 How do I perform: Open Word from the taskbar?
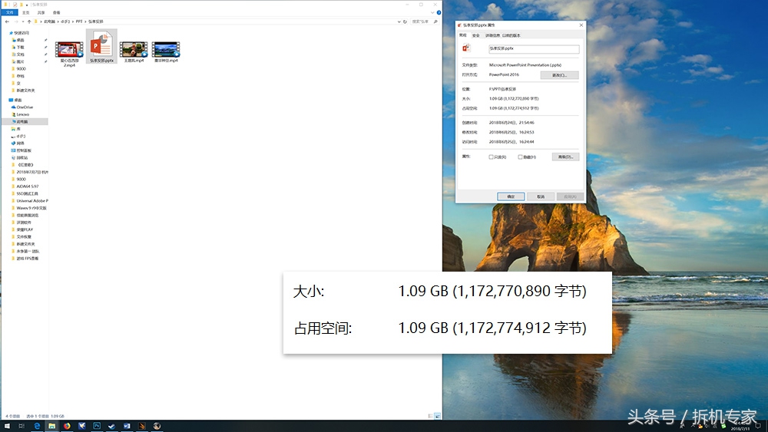[x=127, y=425]
